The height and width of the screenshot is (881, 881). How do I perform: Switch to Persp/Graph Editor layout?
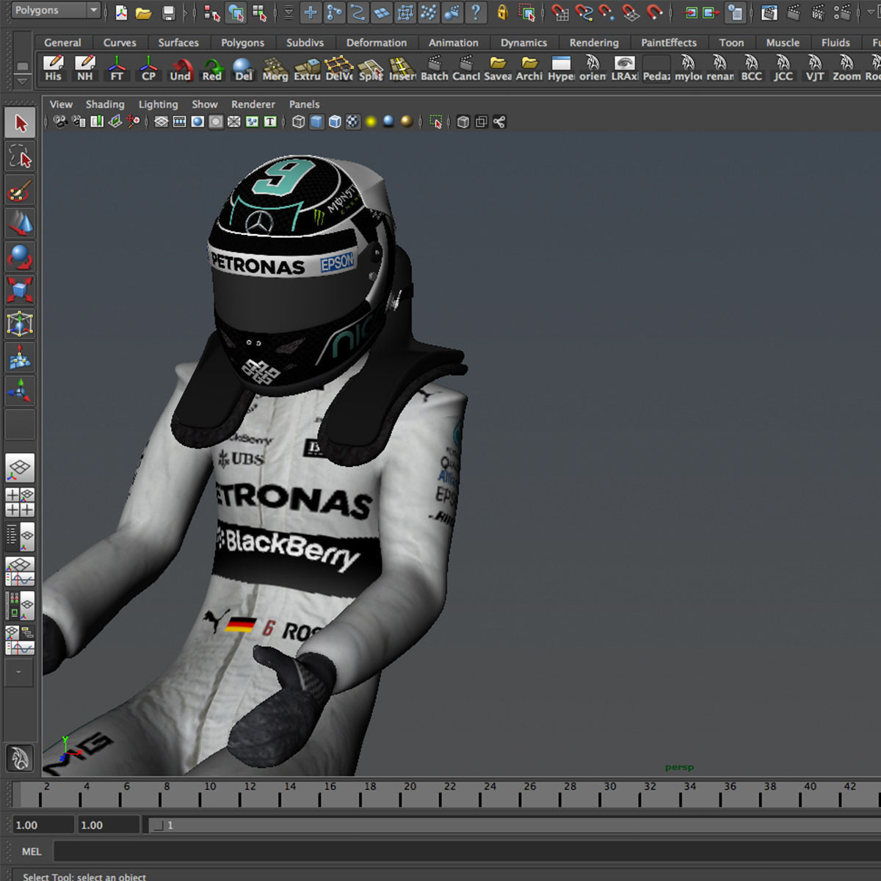(x=20, y=571)
